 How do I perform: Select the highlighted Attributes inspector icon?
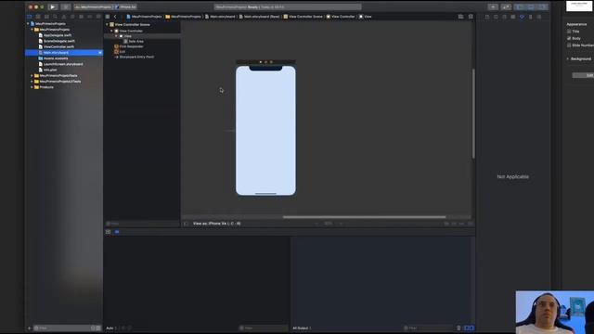coord(522,17)
